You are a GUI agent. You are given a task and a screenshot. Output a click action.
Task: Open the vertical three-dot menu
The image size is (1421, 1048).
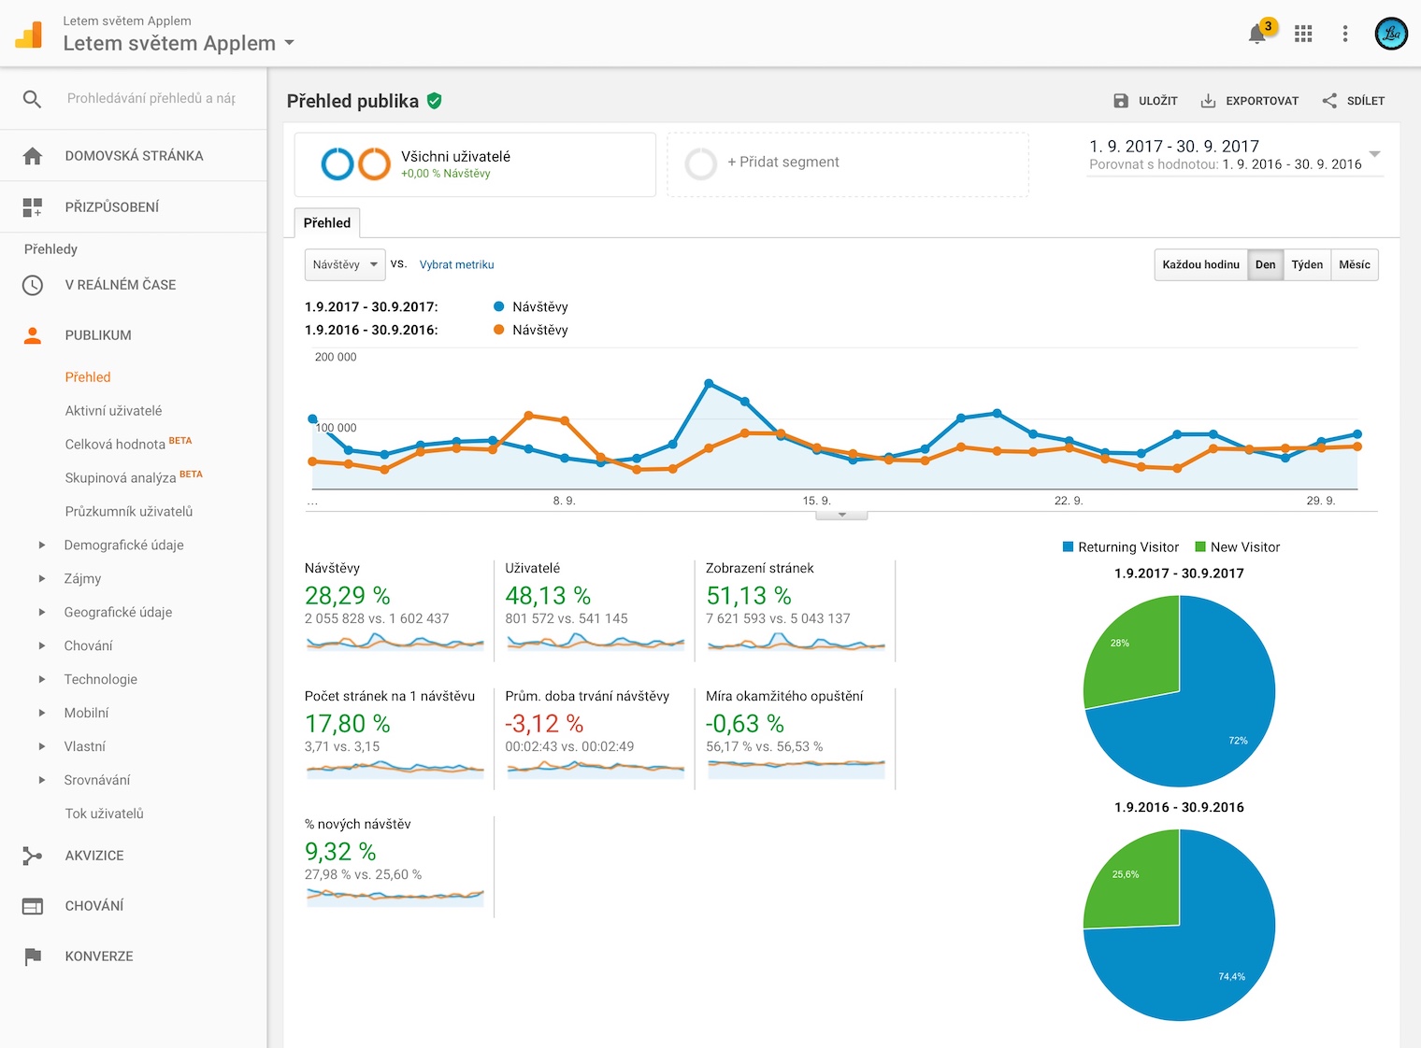click(1345, 34)
